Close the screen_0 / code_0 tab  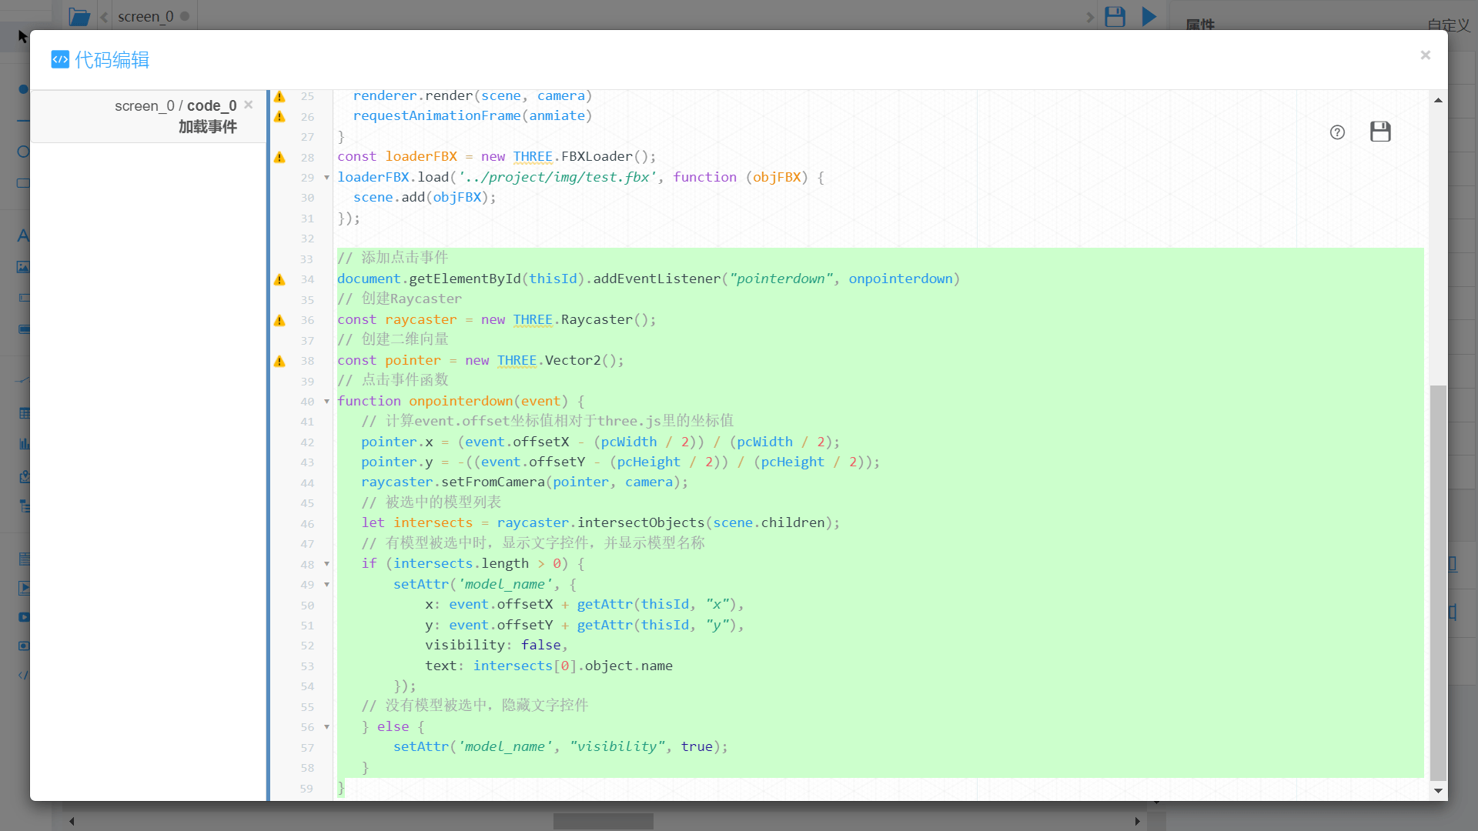pos(248,105)
